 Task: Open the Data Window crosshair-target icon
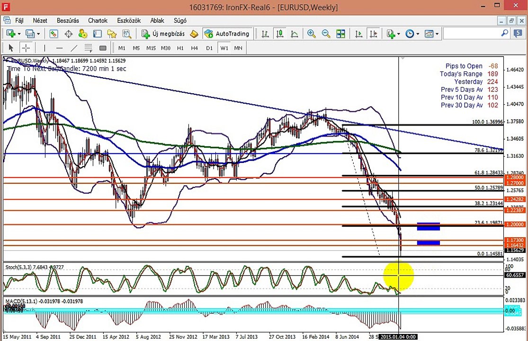tap(68, 34)
